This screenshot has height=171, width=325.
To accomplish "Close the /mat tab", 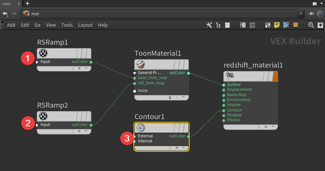I will point(19,4).
